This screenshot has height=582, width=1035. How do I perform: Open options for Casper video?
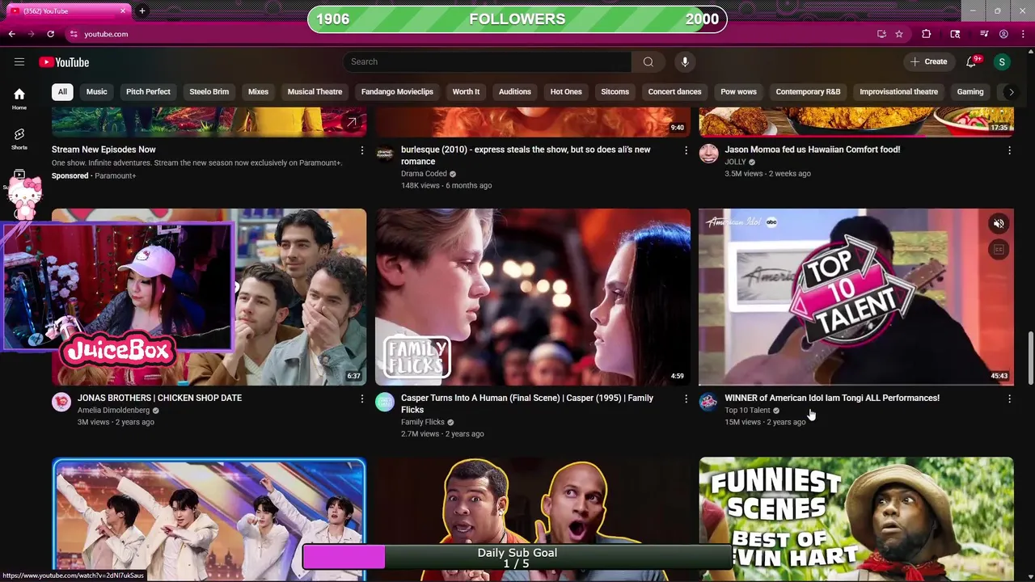click(686, 399)
